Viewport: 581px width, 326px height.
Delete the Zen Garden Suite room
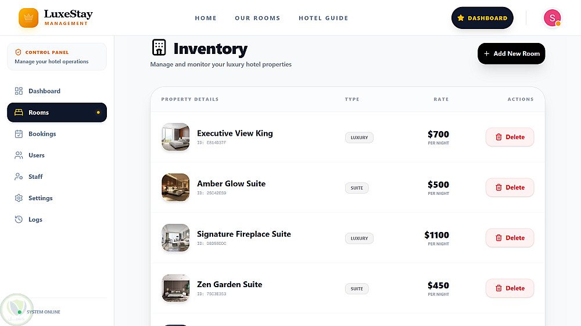click(510, 288)
